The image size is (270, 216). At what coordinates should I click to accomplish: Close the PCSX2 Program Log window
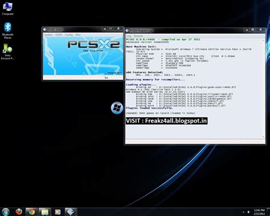[260, 30]
